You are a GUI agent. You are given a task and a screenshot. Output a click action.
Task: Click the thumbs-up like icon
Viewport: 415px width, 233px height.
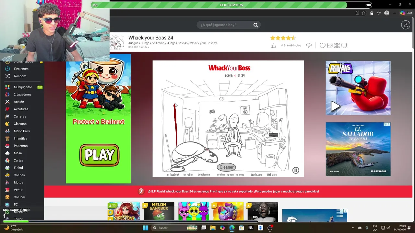click(273, 46)
